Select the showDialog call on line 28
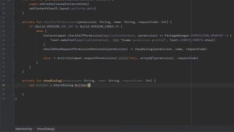 (x=143, y=49)
